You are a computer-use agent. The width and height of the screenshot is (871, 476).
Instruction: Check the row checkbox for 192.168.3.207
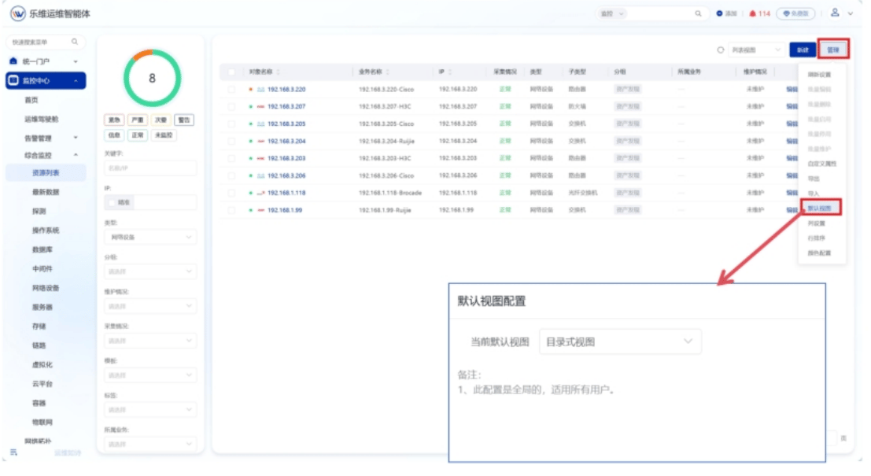point(231,107)
